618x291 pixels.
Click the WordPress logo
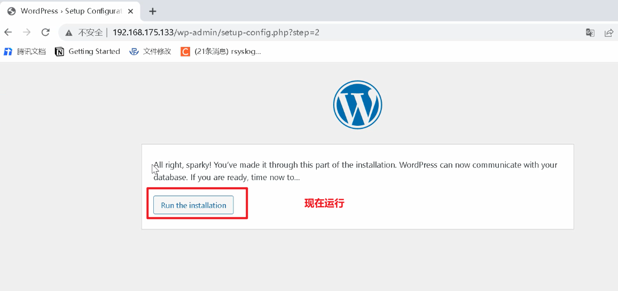[x=357, y=104]
